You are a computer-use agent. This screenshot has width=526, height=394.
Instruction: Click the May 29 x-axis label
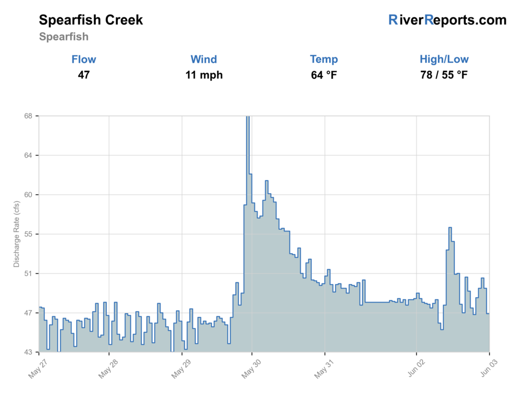(x=180, y=369)
